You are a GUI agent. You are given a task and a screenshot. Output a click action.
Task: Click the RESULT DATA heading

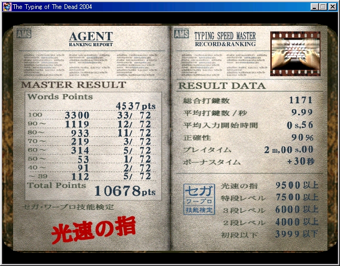pos(222,86)
